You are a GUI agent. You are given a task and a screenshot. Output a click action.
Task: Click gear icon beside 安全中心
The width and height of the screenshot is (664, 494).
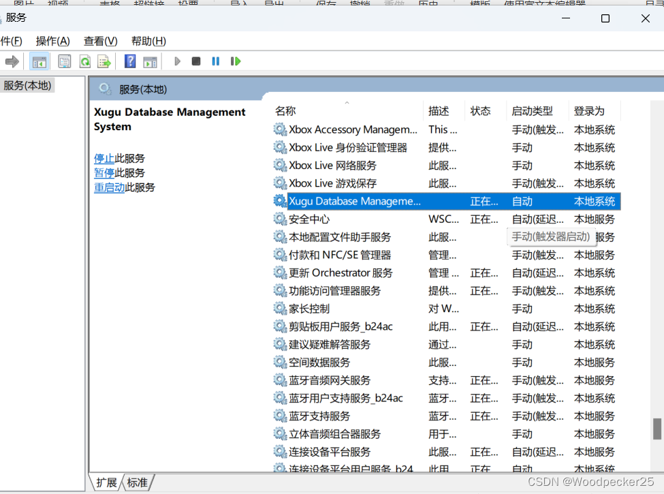point(280,219)
